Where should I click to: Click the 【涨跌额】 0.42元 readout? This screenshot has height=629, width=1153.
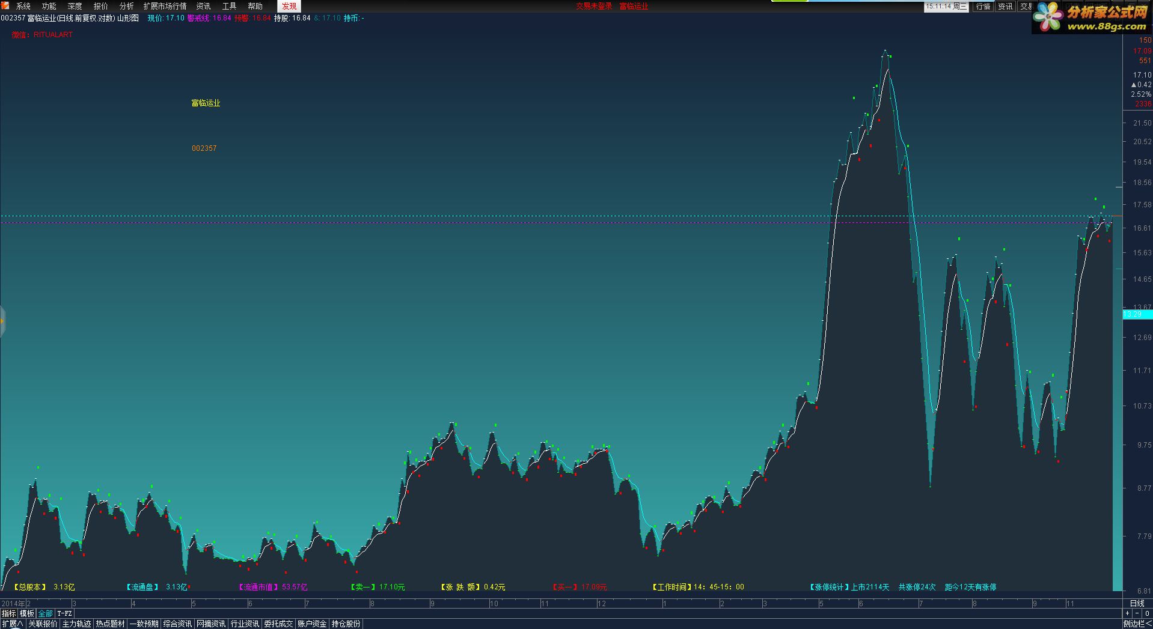(x=473, y=587)
